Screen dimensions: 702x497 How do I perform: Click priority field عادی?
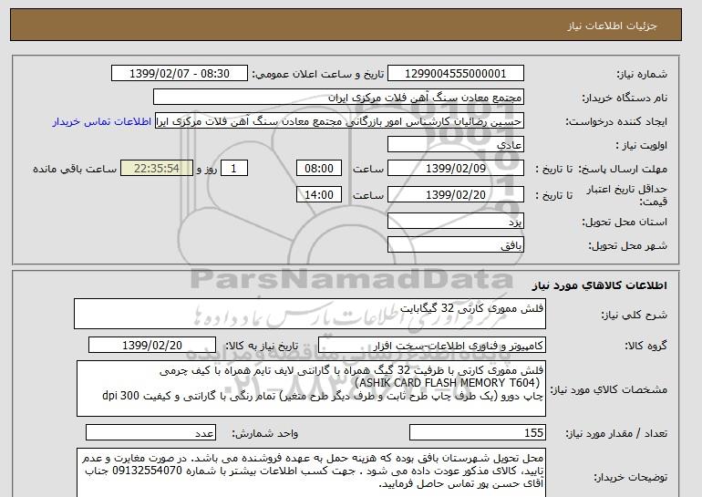(455, 145)
